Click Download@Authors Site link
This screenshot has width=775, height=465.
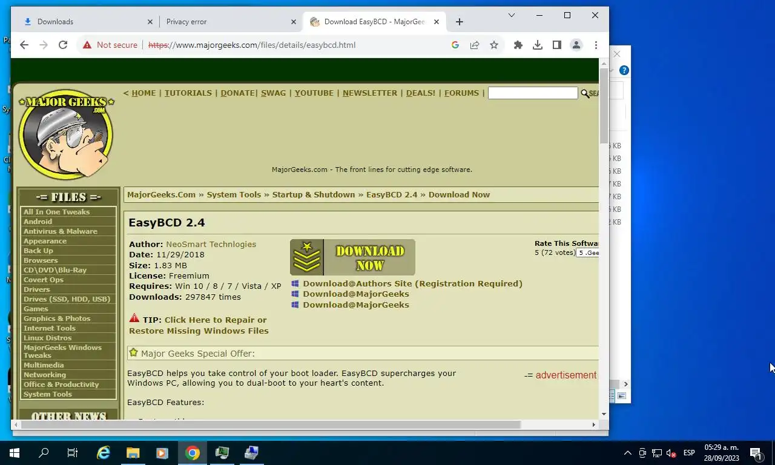tap(412, 283)
